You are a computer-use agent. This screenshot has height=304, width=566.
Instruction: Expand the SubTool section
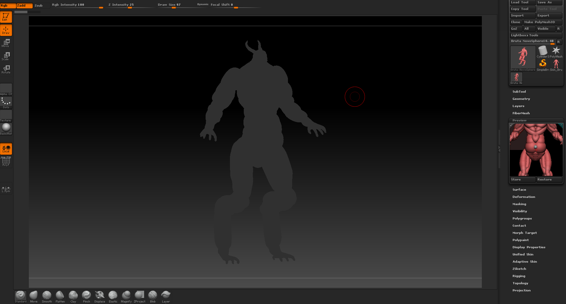click(x=519, y=92)
